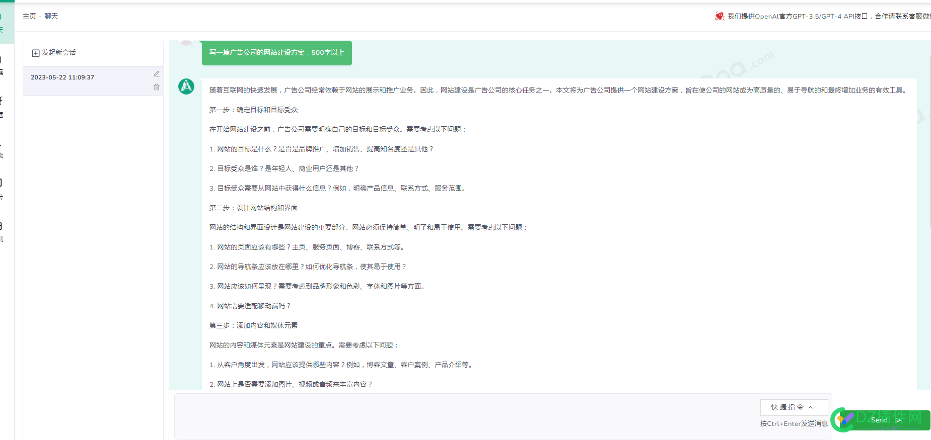Click the line 1. 从客户角度出发
The height and width of the screenshot is (440, 931).
[x=342, y=365]
